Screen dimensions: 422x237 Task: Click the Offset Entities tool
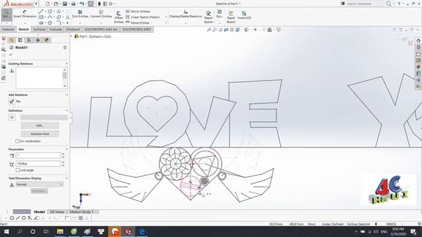[119, 17]
